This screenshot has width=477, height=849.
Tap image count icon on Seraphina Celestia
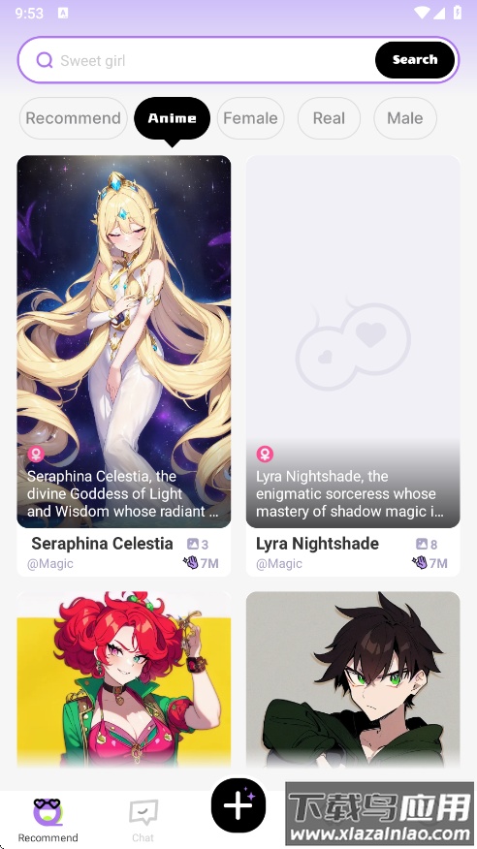coord(193,544)
